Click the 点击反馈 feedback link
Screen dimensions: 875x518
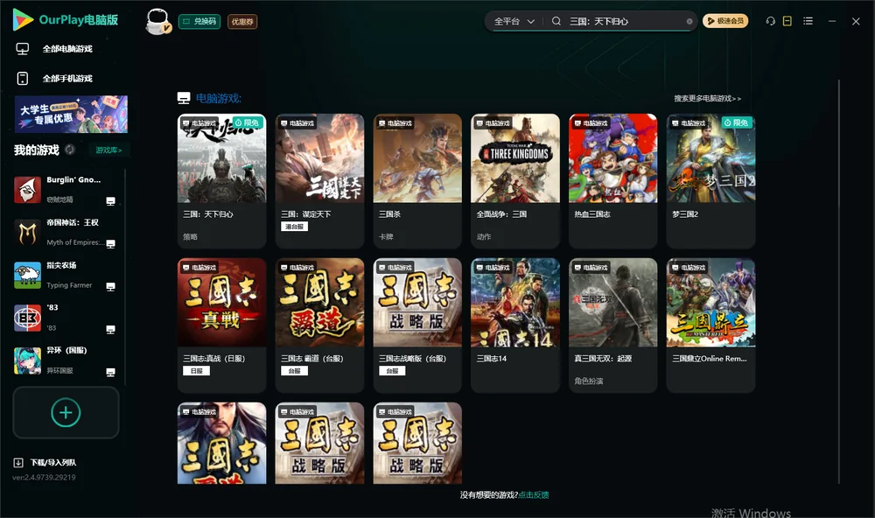[534, 495]
